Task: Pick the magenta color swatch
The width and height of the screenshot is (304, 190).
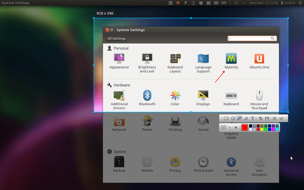Action: (274, 129)
